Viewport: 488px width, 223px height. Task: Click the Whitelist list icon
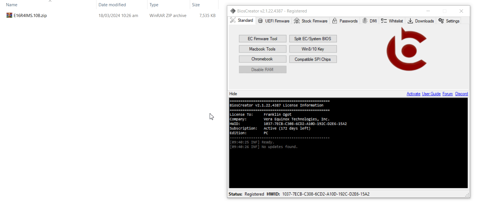click(x=384, y=21)
